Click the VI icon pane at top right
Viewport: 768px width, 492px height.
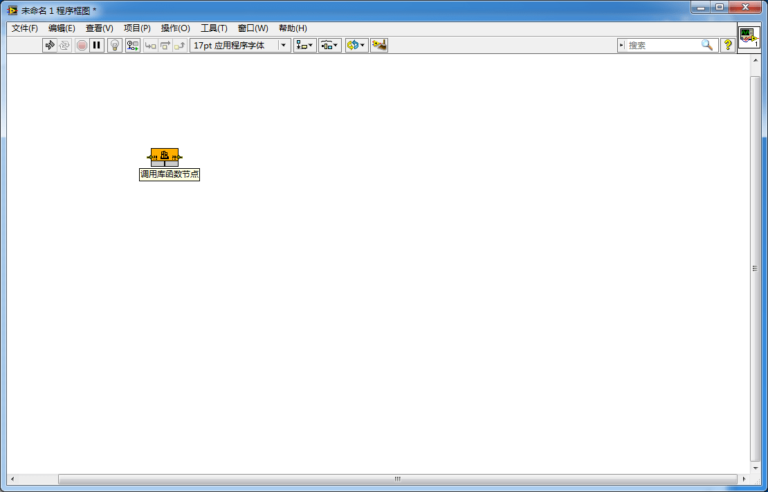pyautogui.click(x=749, y=38)
